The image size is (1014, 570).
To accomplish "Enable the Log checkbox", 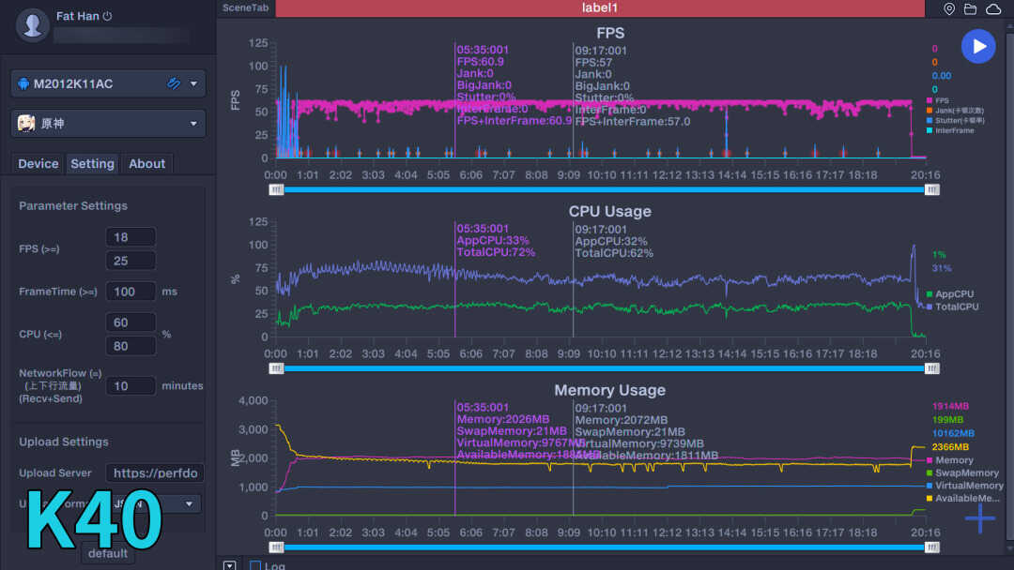I will (x=255, y=566).
